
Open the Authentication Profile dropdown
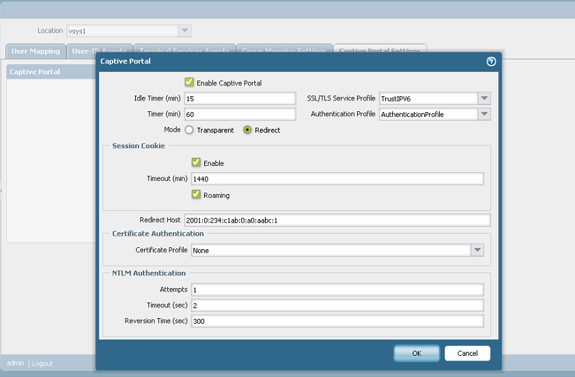point(484,114)
